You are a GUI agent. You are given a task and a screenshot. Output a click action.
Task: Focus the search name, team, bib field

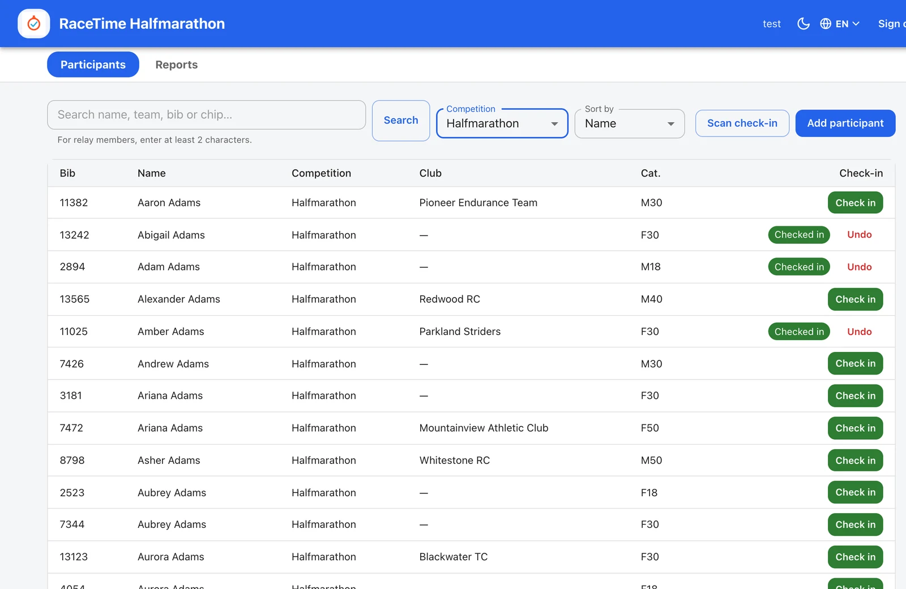point(206,115)
